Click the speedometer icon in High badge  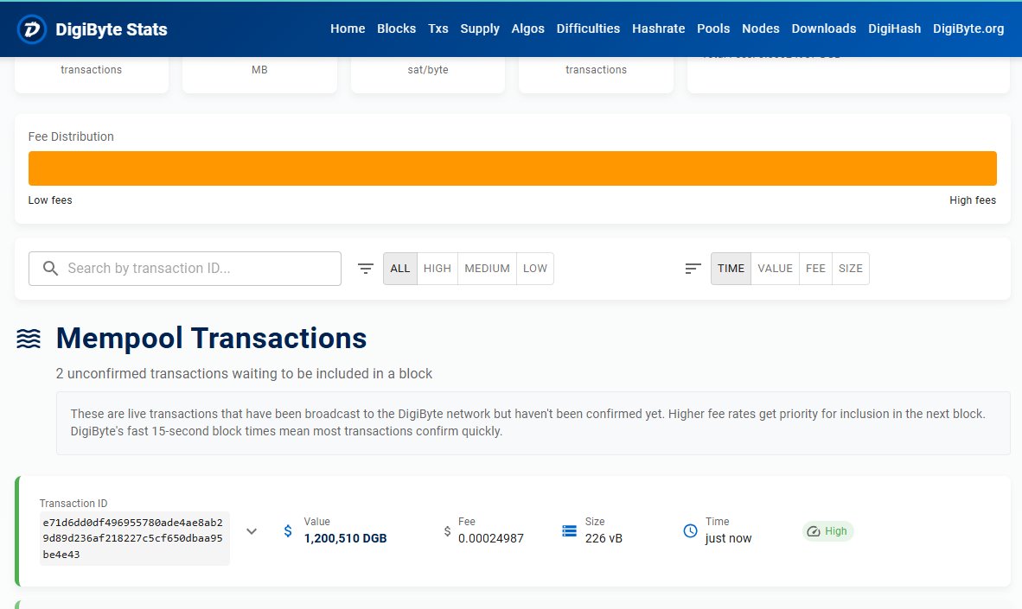click(x=814, y=531)
